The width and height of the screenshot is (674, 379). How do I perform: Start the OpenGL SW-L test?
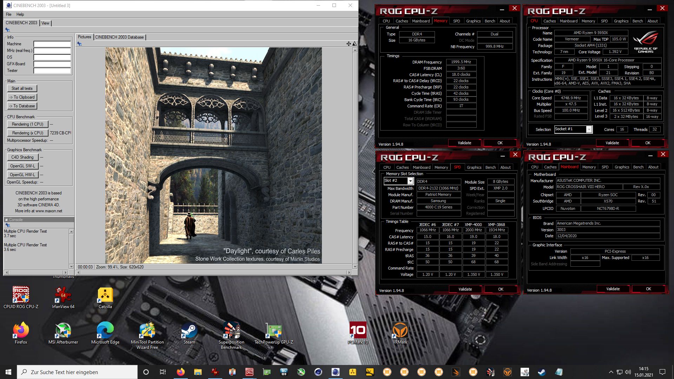(x=22, y=166)
